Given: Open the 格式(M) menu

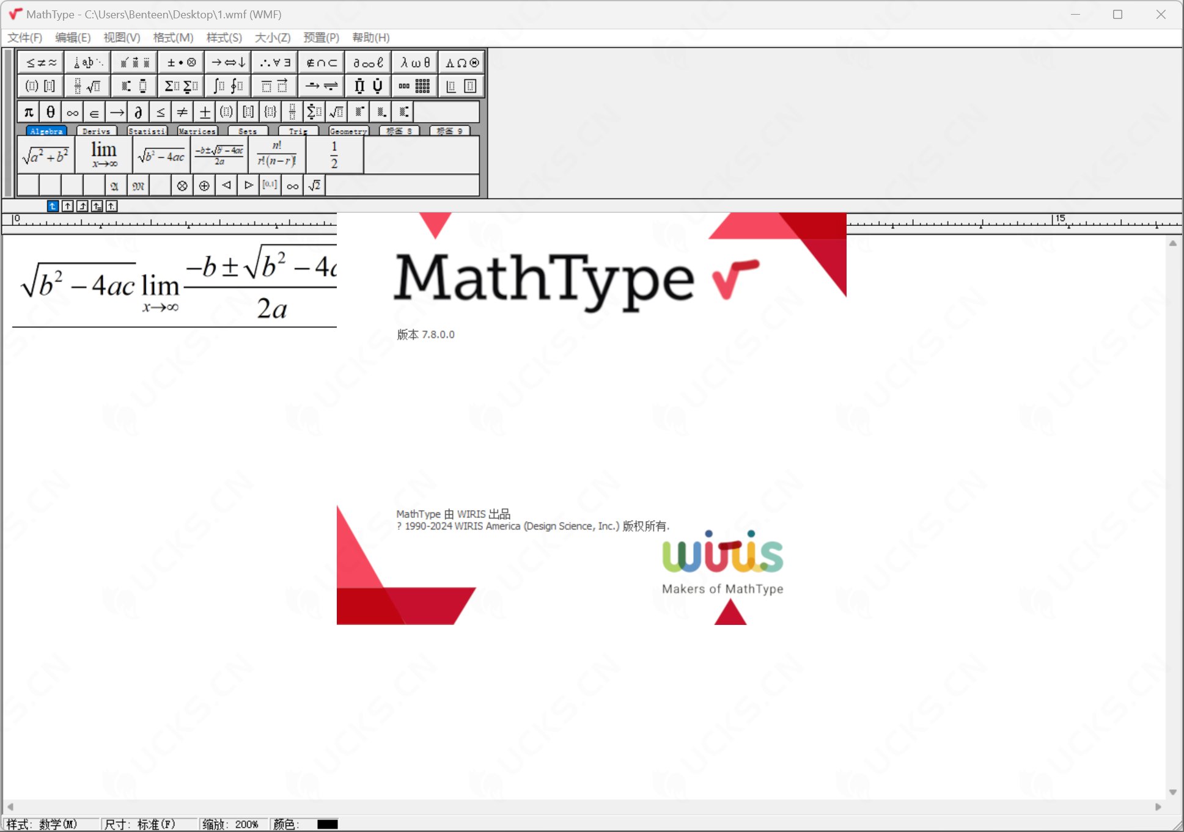Looking at the screenshot, I should pyautogui.click(x=173, y=38).
